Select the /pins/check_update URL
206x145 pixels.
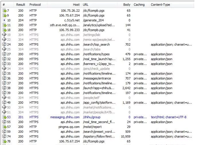(x=96, y=69)
